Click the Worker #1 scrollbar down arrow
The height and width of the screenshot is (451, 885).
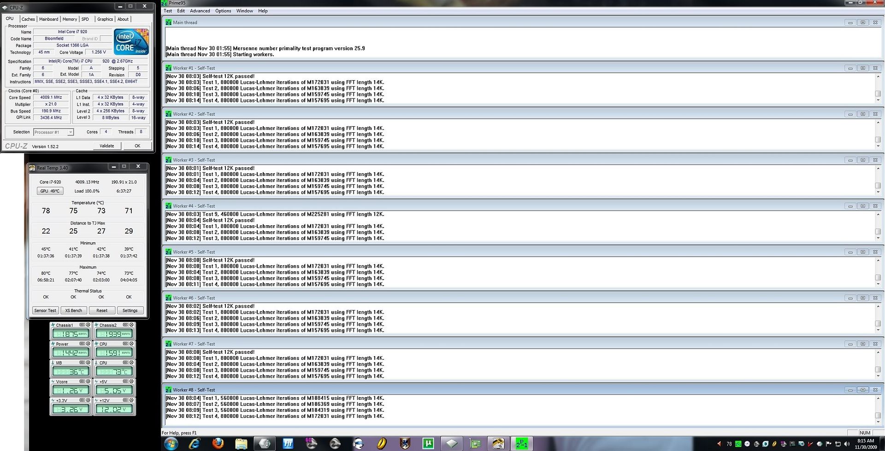click(878, 100)
